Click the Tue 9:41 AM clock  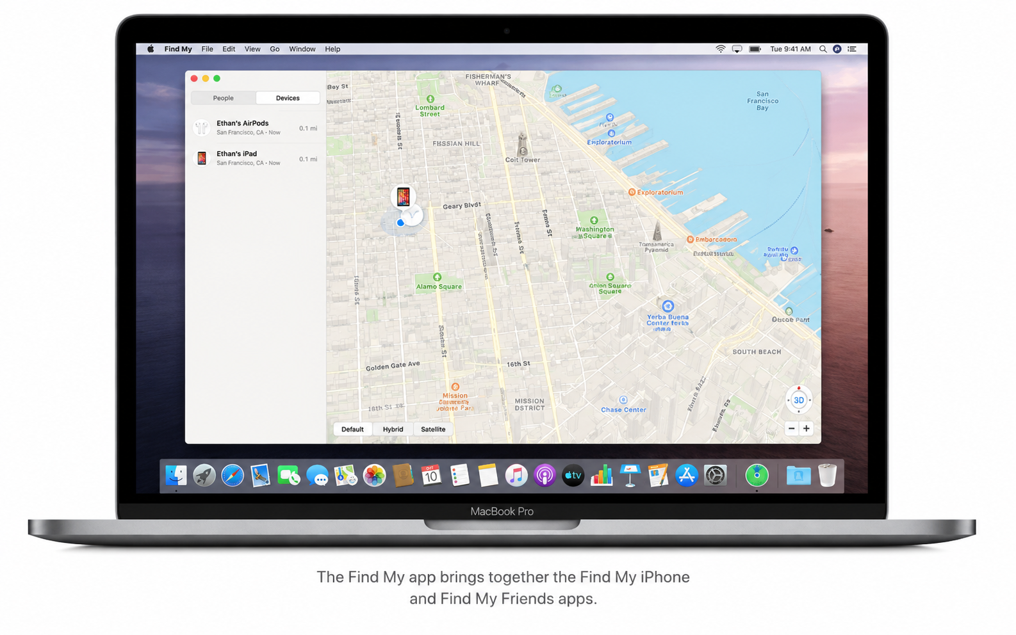click(x=790, y=49)
